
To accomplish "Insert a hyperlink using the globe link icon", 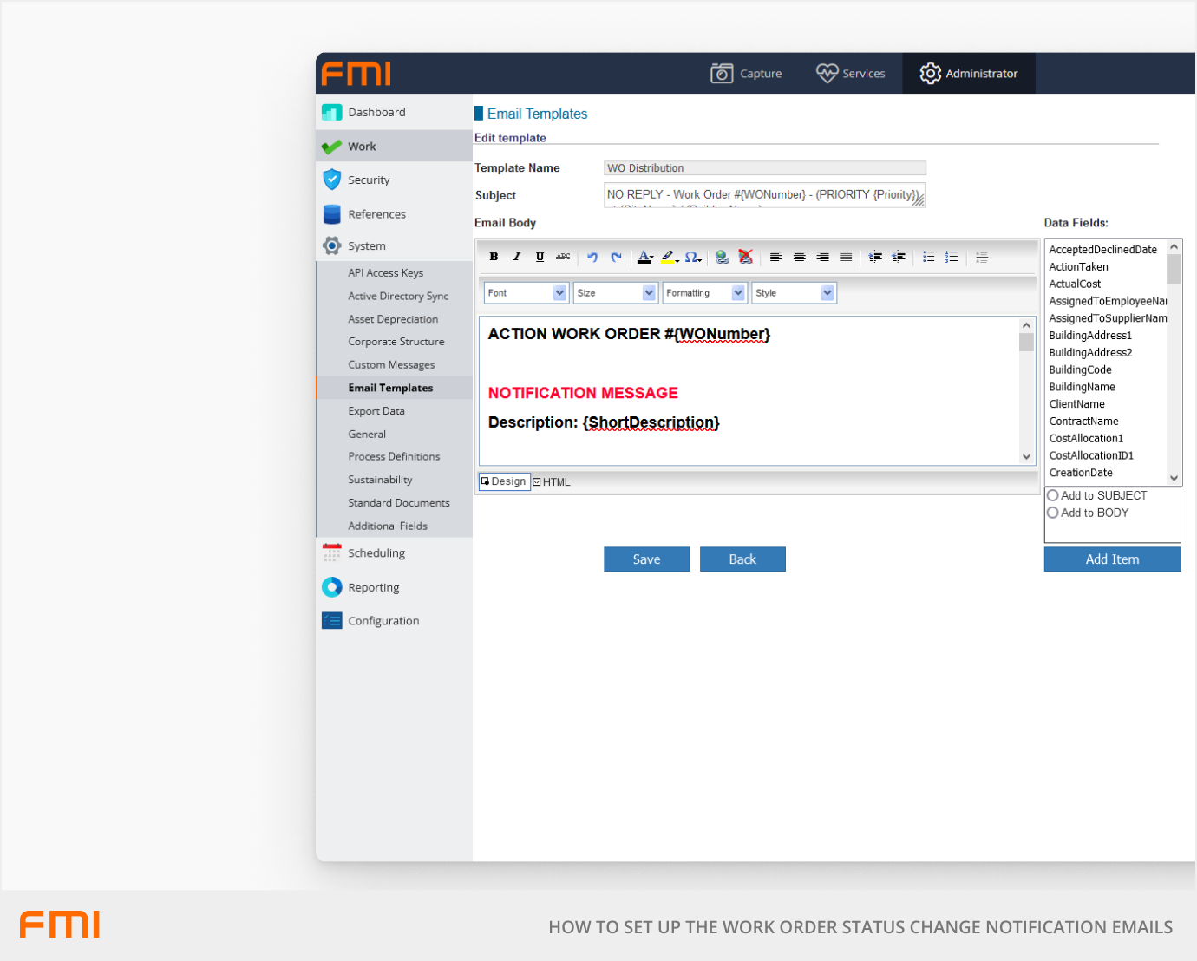I will click(723, 257).
